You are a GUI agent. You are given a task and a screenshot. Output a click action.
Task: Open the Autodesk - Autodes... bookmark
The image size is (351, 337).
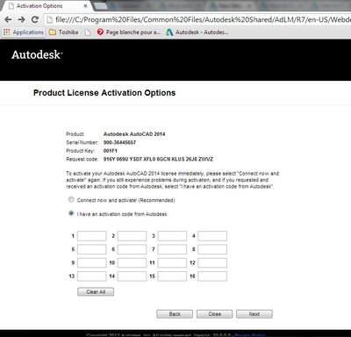(197, 32)
